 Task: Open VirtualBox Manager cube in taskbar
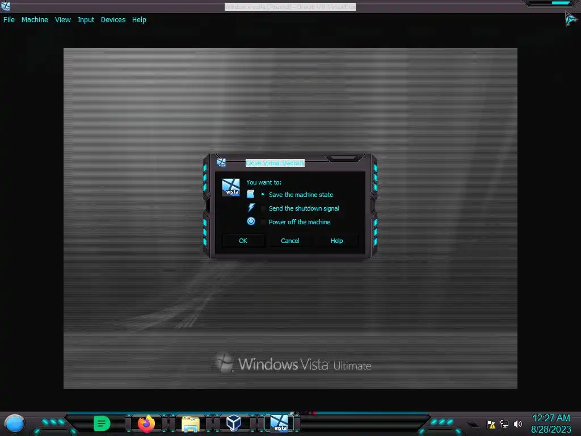click(x=234, y=423)
